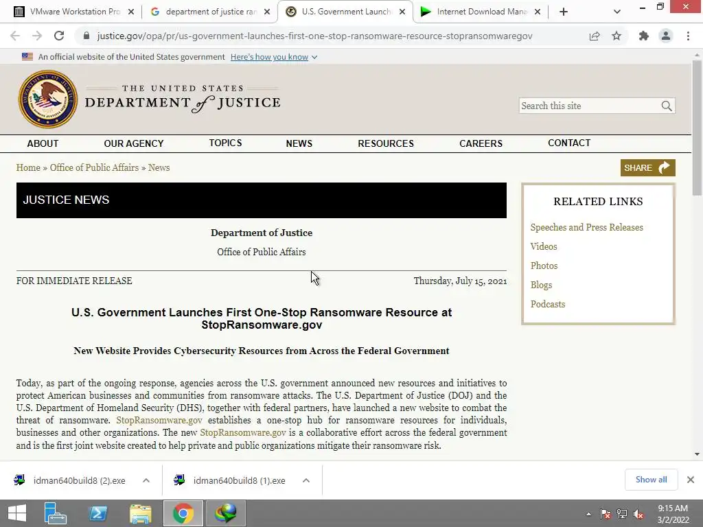The width and height of the screenshot is (703, 527).
Task: Open idman640build8 (2).exe downloaded file
Action: click(x=80, y=480)
